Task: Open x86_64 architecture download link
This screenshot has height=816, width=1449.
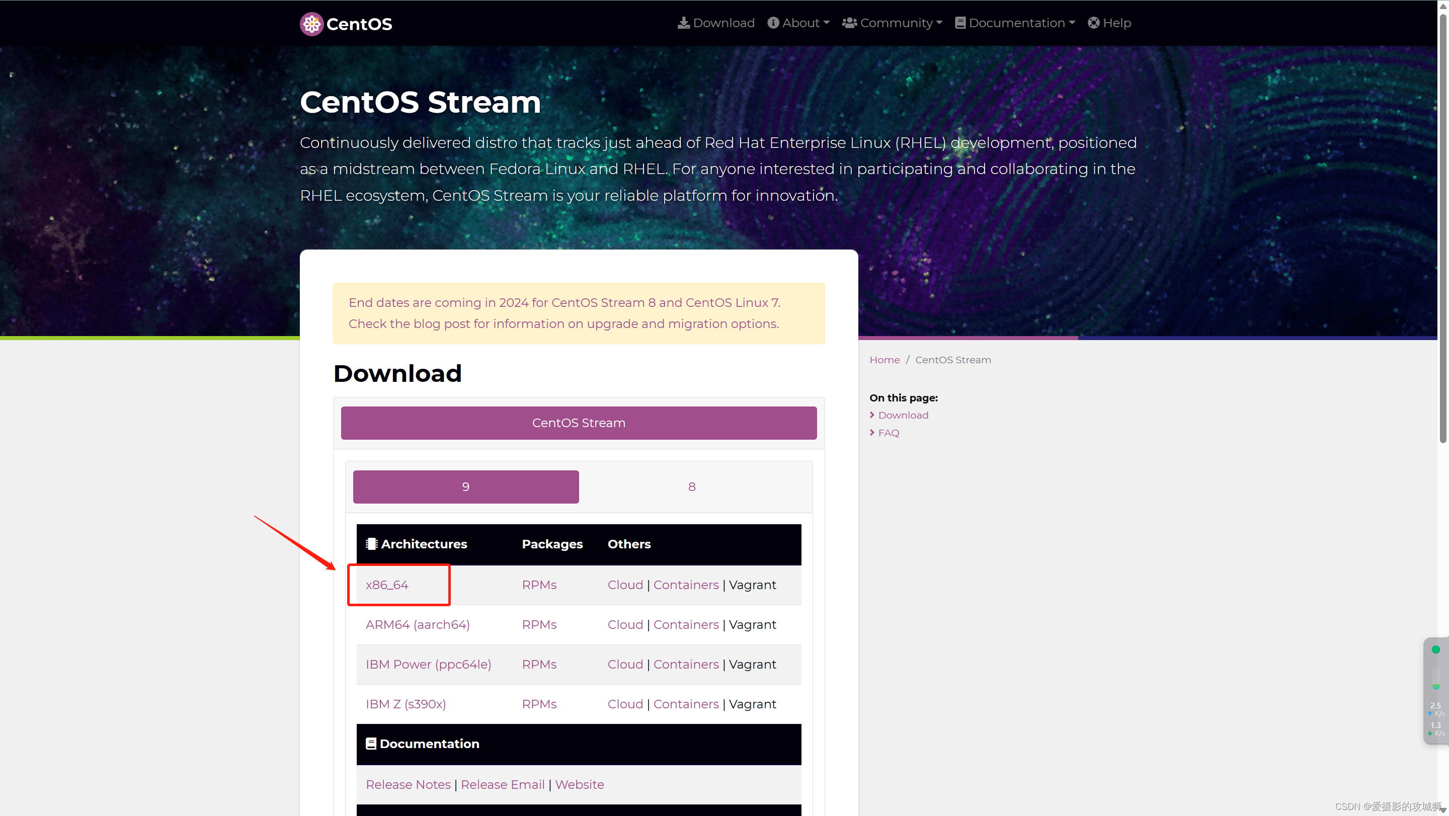Action: point(386,585)
